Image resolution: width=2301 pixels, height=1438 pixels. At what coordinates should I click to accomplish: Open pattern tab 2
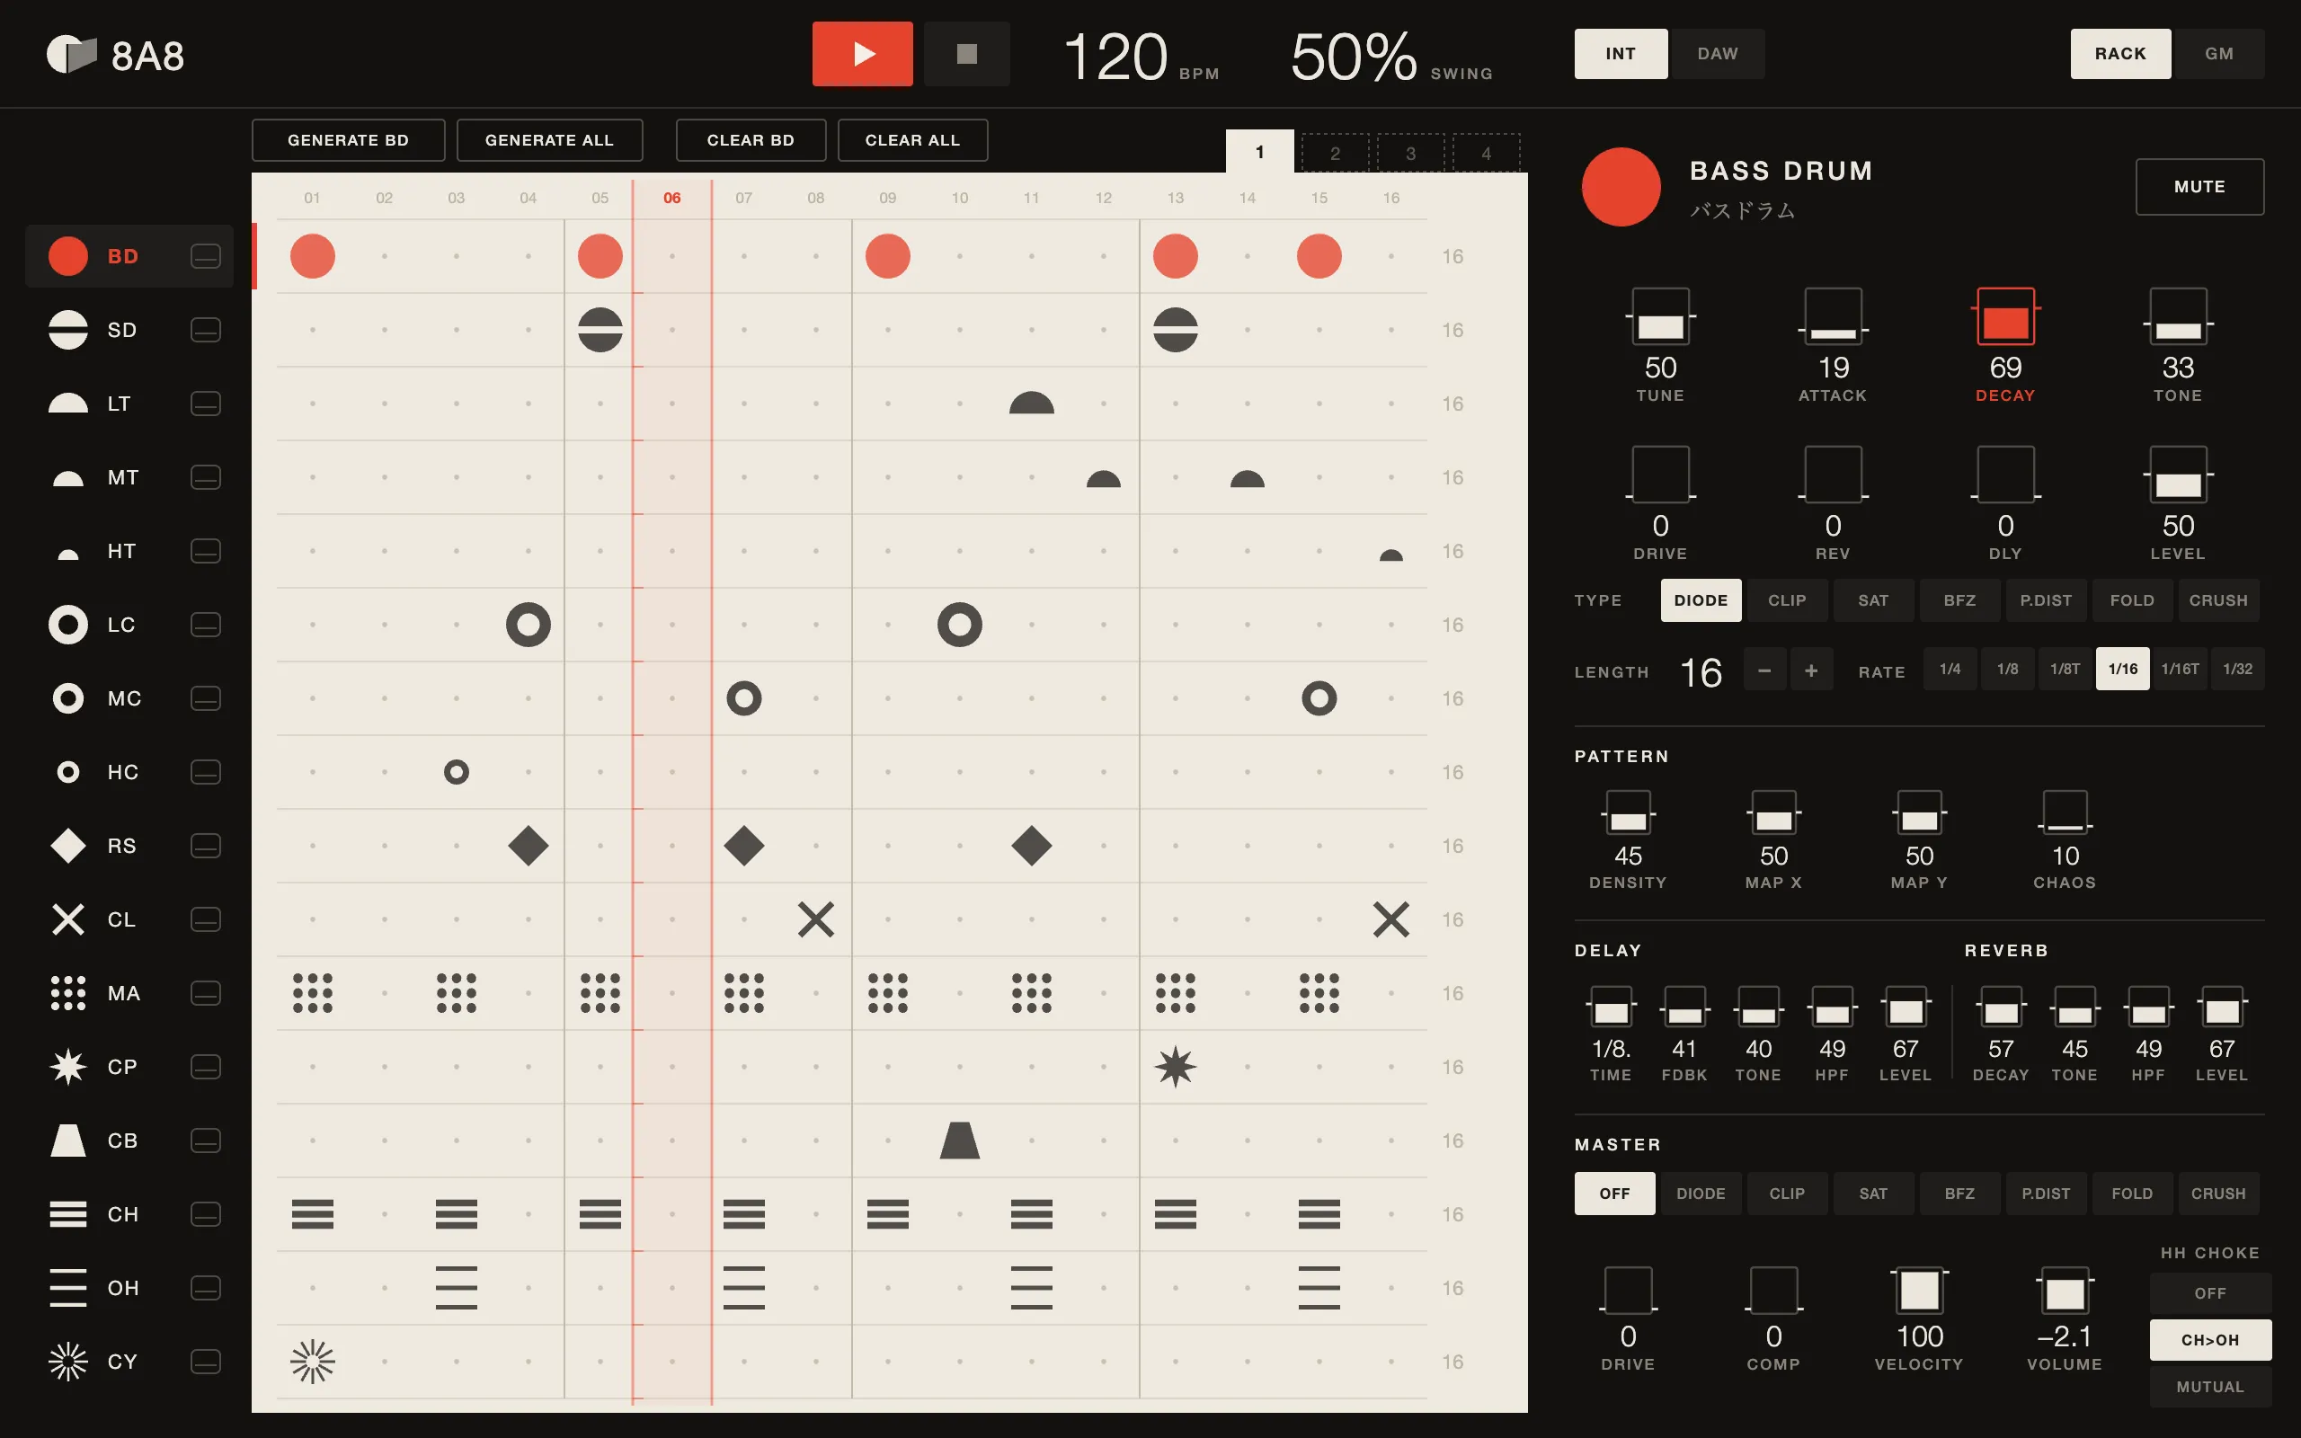tap(1335, 153)
